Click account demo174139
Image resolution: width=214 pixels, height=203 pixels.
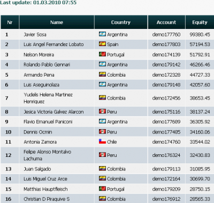(x=166, y=55)
